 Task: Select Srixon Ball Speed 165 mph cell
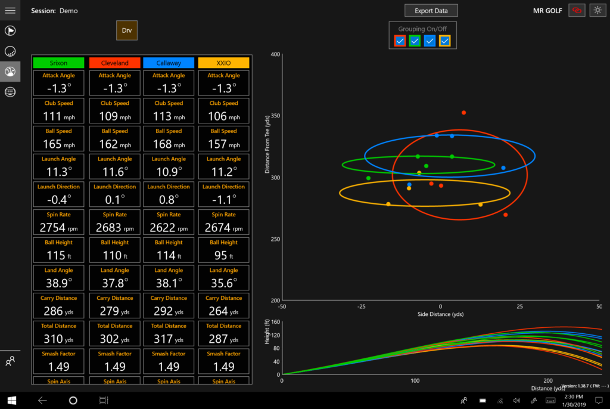[59, 139]
